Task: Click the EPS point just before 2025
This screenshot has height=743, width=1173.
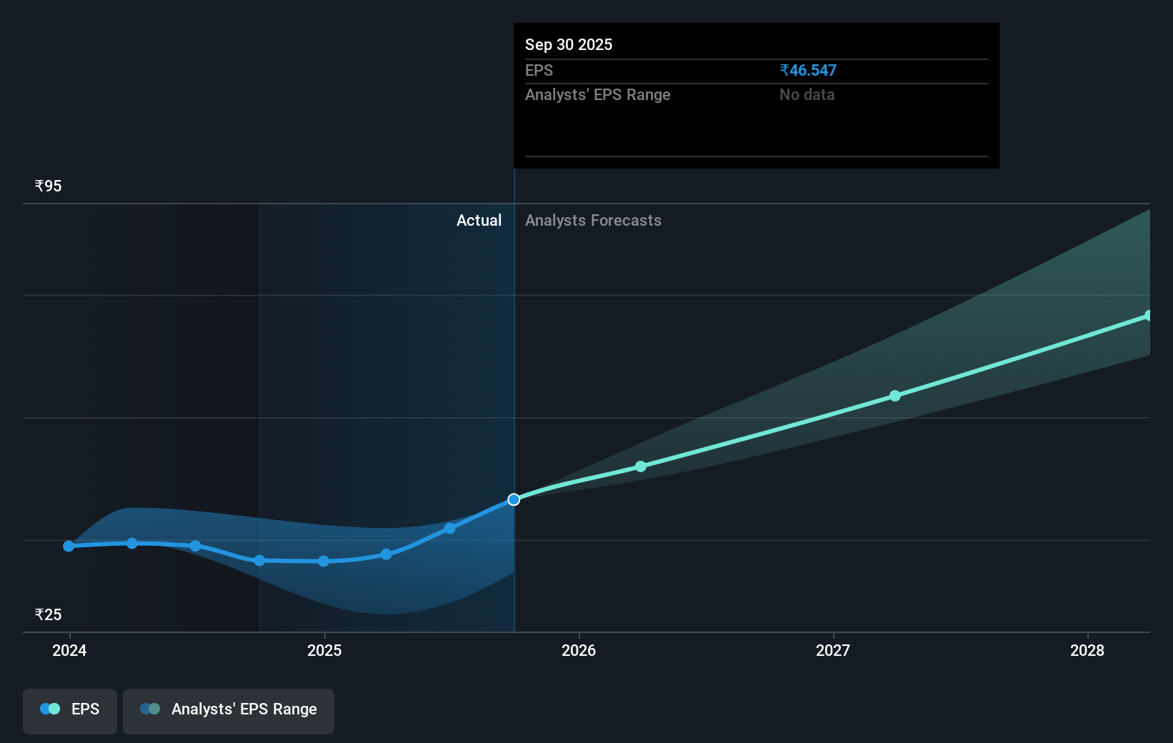Action: tap(260, 561)
